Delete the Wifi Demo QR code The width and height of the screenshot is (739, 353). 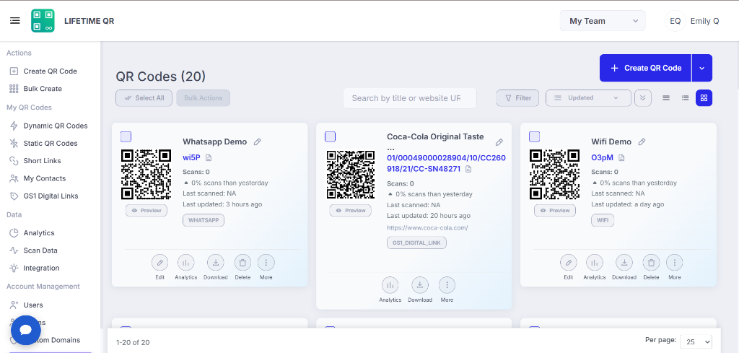(651, 263)
